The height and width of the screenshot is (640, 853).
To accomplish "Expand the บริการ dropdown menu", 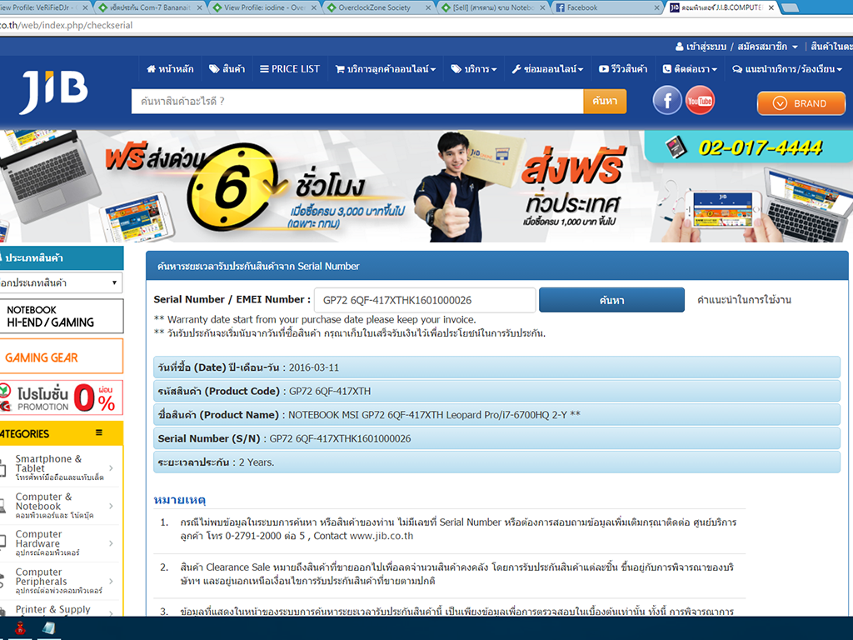I will [474, 69].
